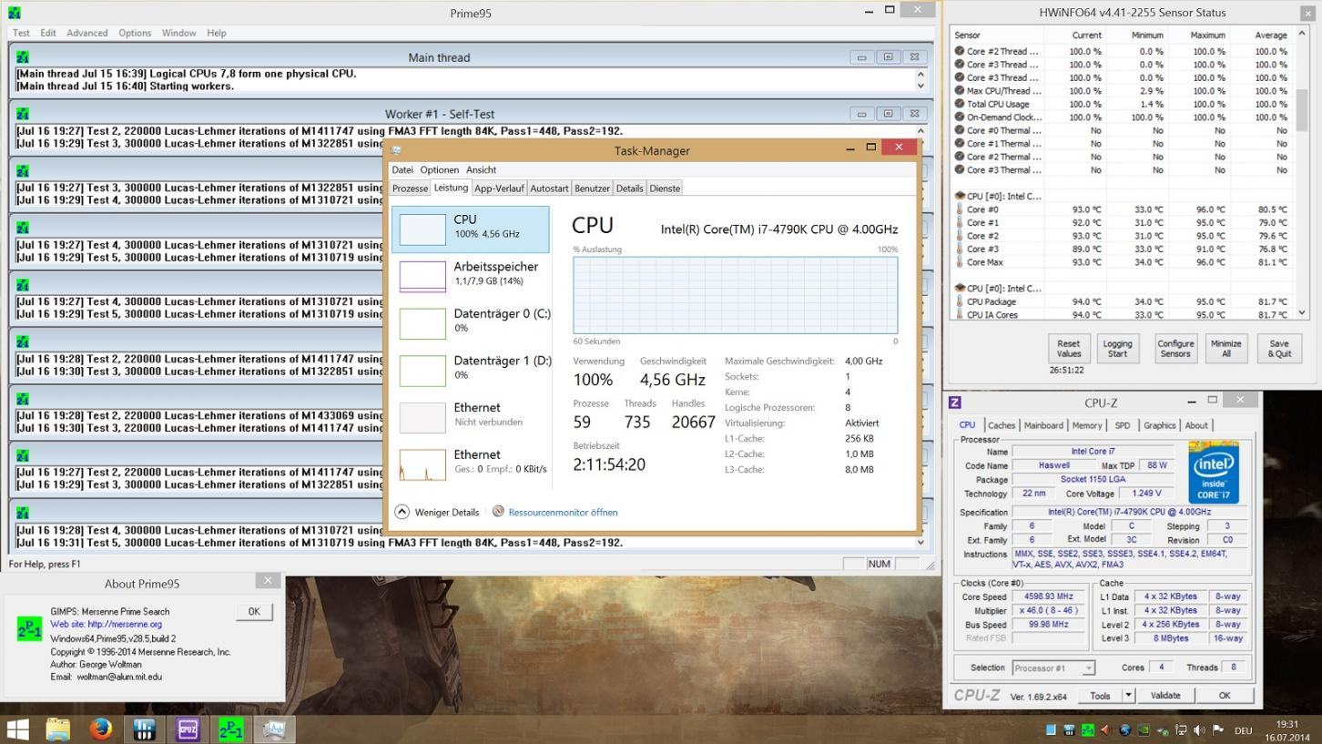
Task: Click HWiNFO sensor list scroll down arrow
Action: coord(1301,312)
